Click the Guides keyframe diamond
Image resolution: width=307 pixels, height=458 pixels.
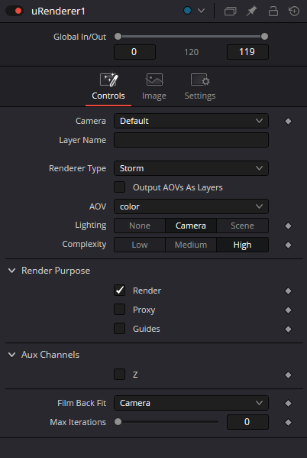[288, 330]
